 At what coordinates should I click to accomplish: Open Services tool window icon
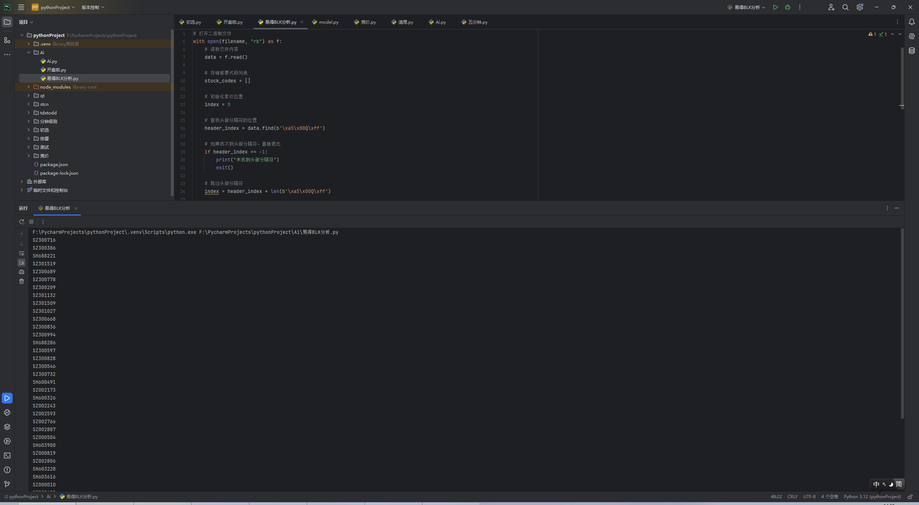click(7, 441)
